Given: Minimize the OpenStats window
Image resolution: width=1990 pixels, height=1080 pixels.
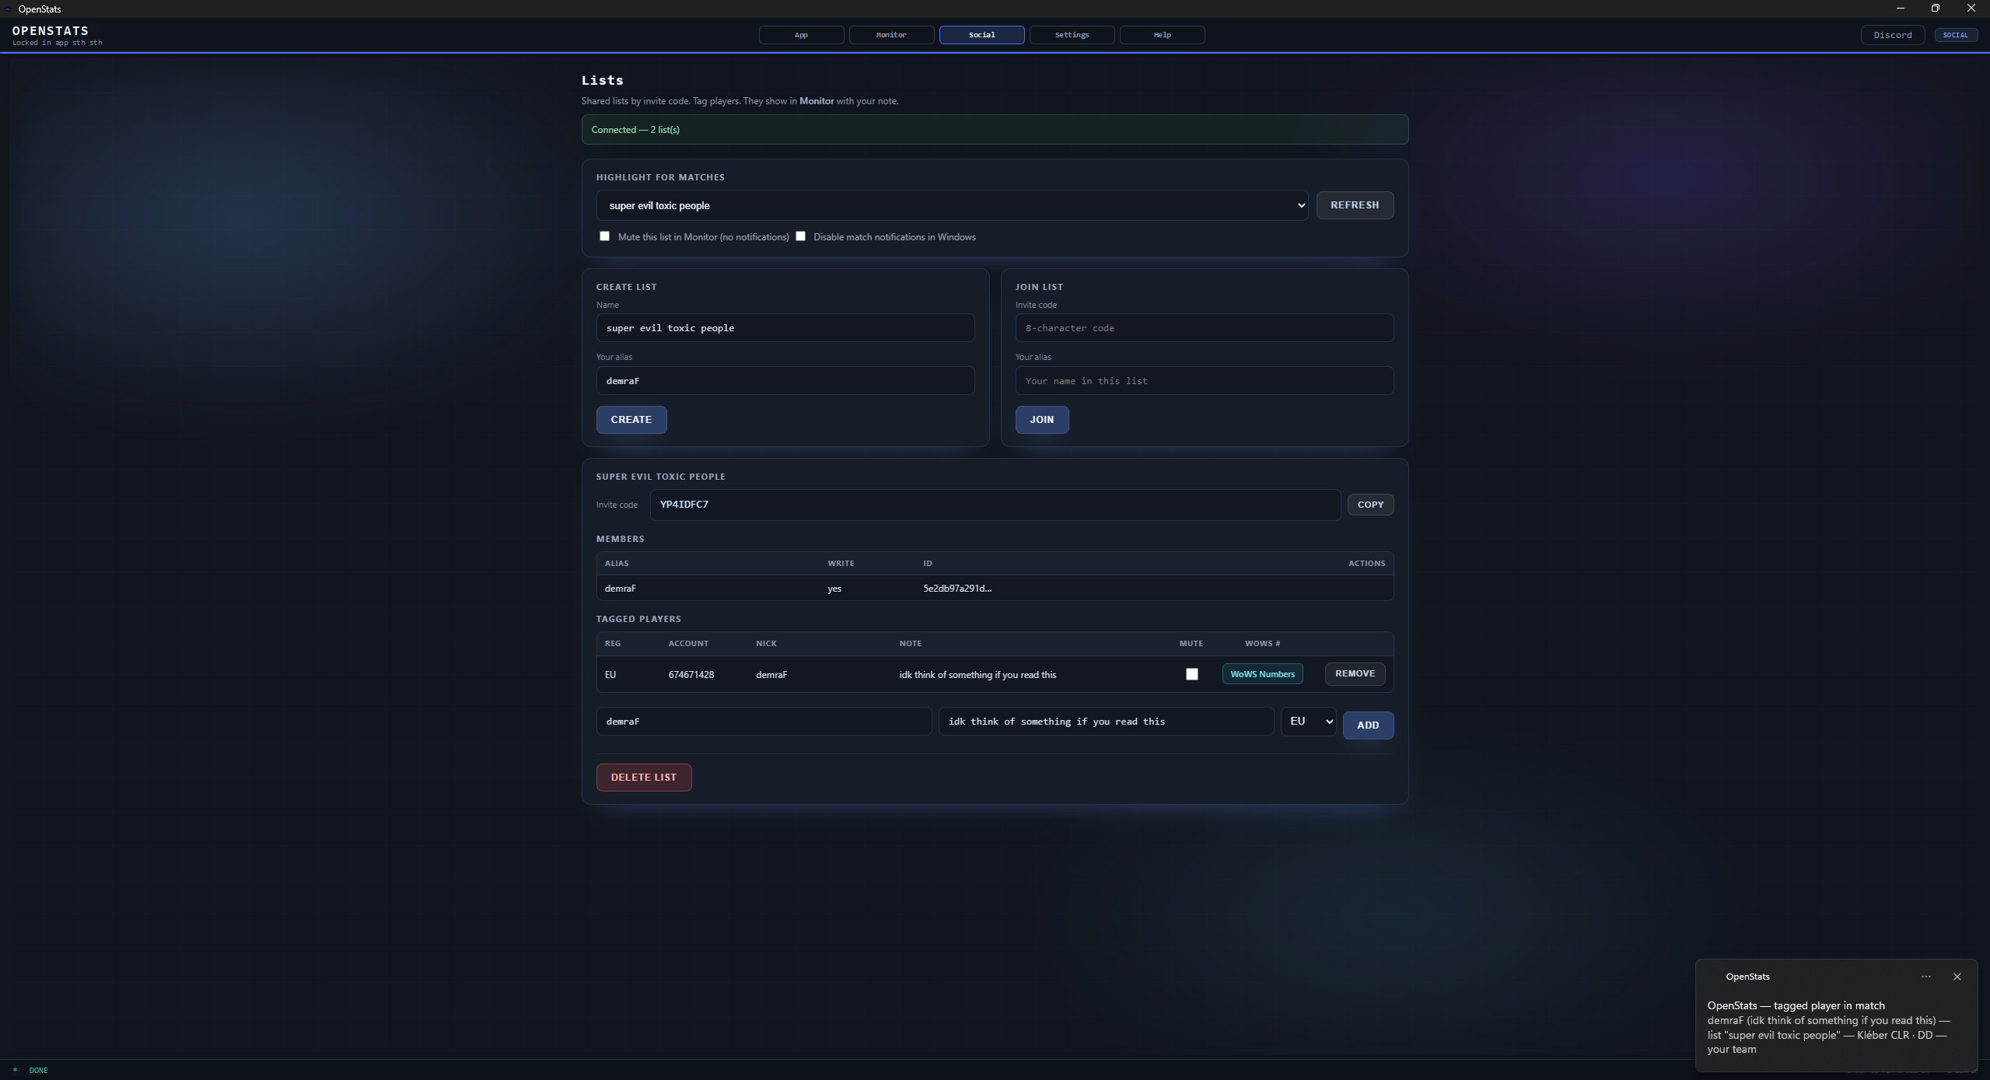Looking at the screenshot, I should pyautogui.click(x=1900, y=9).
